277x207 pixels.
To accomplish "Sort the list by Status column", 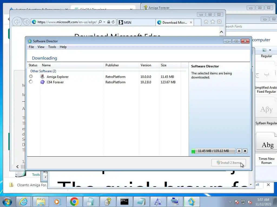I will (33, 65).
